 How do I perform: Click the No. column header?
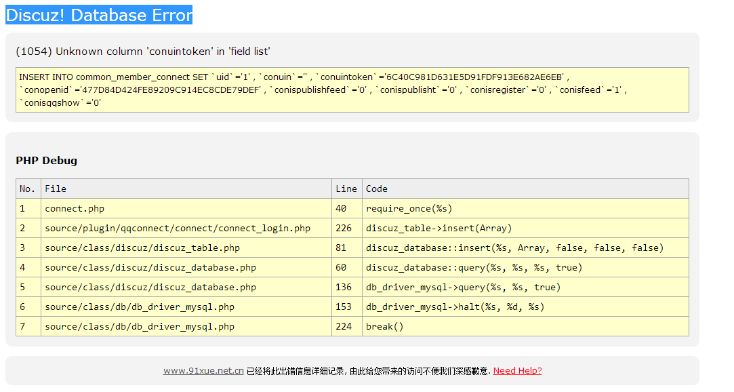(x=28, y=189)
